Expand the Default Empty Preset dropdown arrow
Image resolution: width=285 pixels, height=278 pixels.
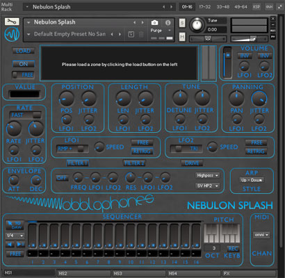point(28,34)
